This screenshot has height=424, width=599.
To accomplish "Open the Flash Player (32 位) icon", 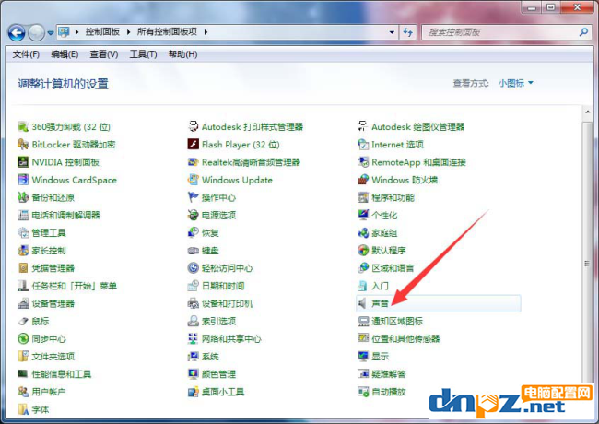I will (x=193, y=145).
